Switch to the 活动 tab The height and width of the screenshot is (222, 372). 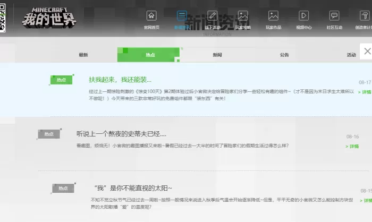coord(351,55)
